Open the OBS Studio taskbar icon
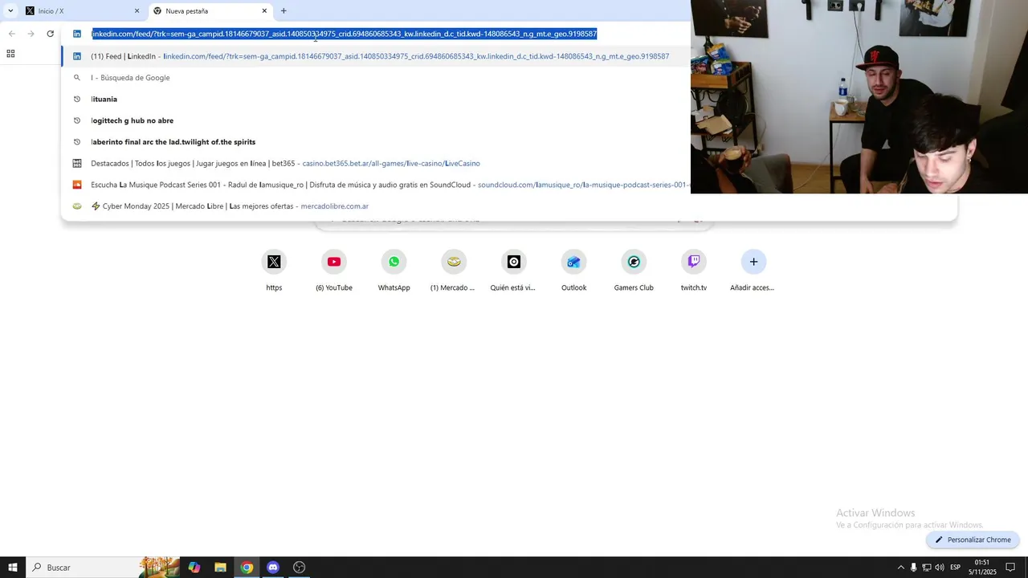 coord(299,568)
